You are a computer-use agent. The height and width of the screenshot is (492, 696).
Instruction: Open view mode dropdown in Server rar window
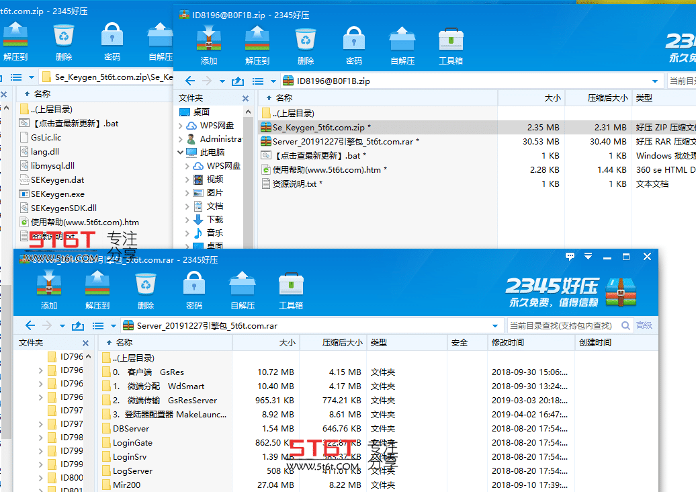tap(113, 326)
